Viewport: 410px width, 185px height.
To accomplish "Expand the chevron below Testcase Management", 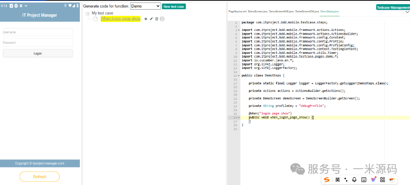I will click(407, 12).
